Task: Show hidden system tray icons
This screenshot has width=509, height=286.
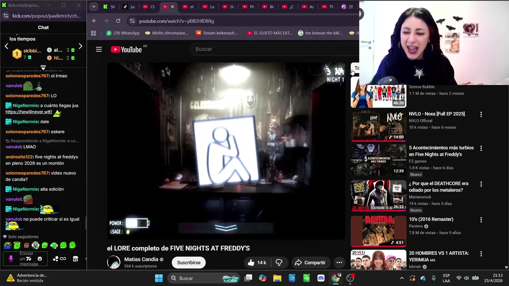Action: [402, 278]
